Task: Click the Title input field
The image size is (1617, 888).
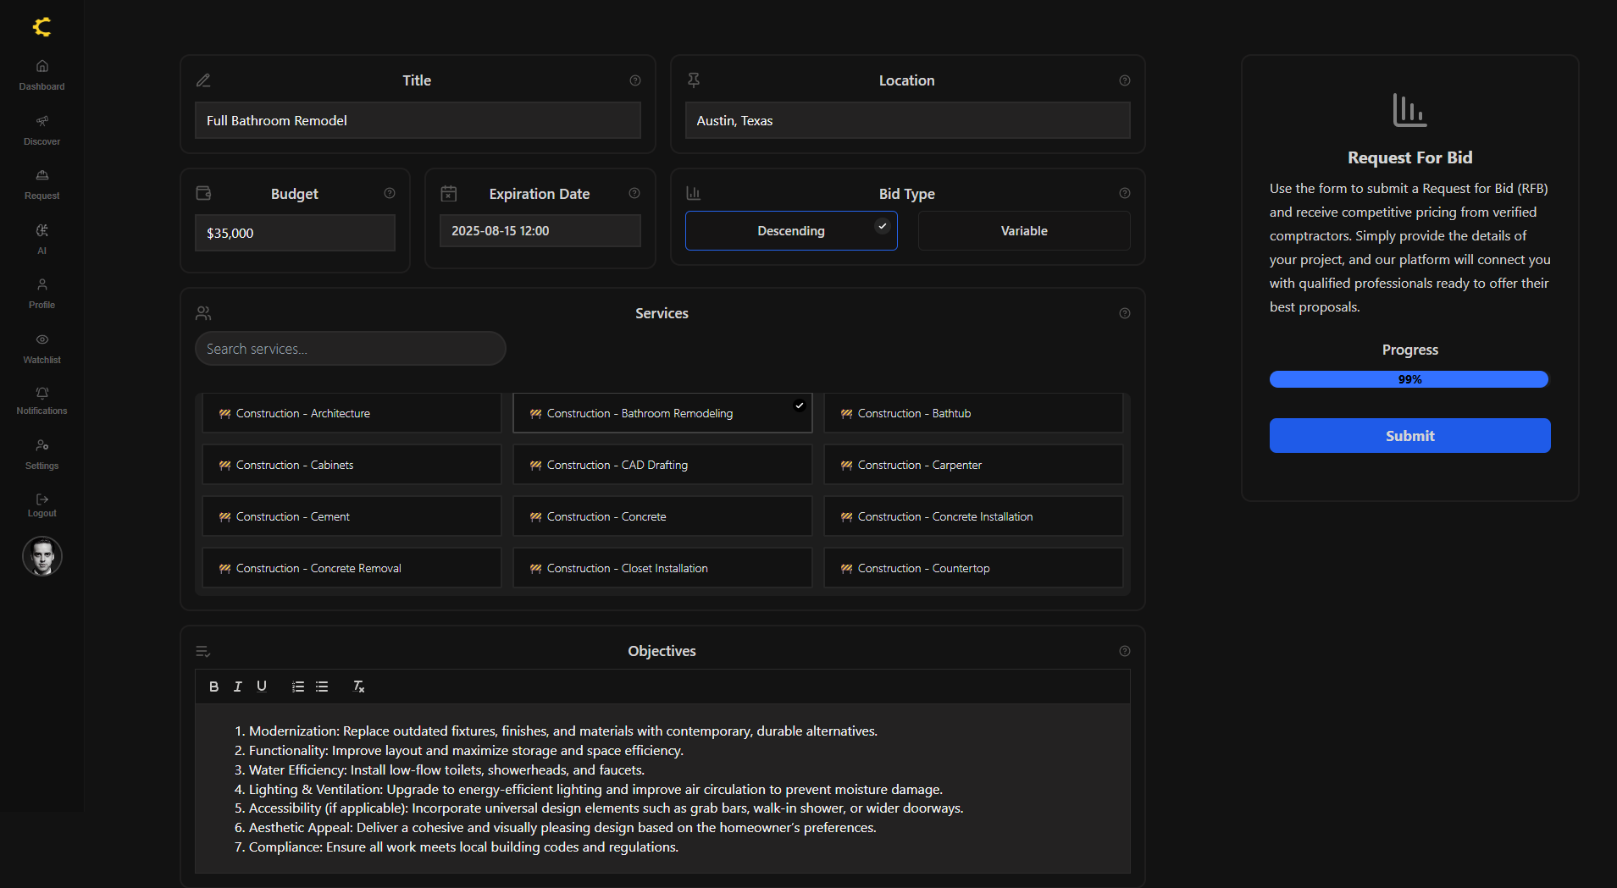Action: [418, 120]
